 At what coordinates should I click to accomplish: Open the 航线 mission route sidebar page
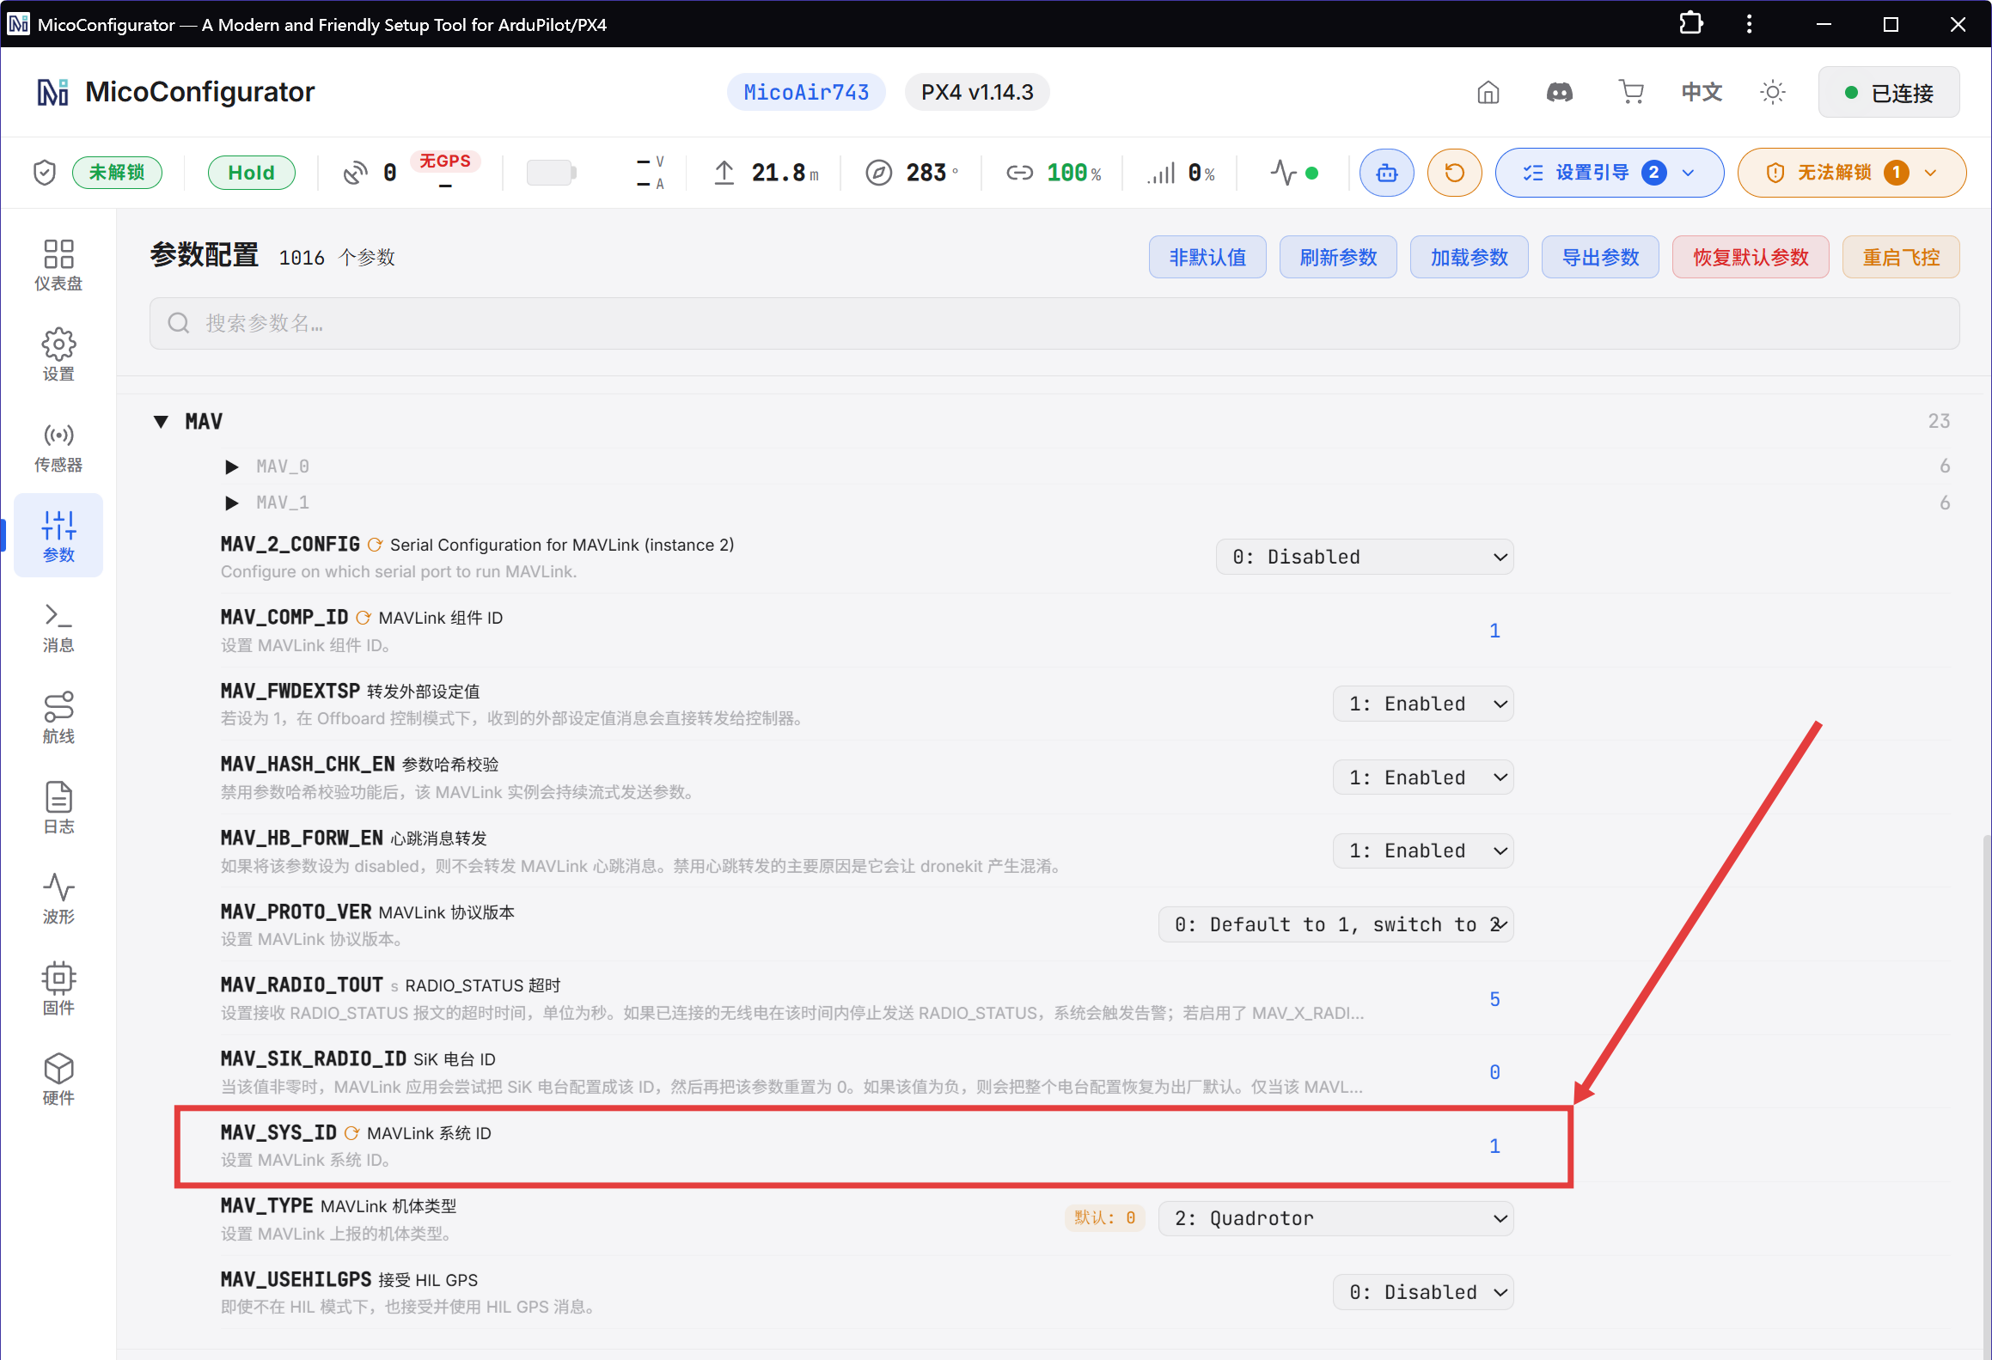(x=58, y=718)
